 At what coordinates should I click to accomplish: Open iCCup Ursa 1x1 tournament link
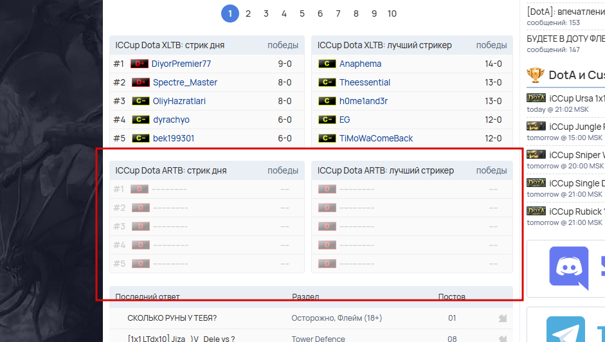pyautogui.click(x=577, y=98)
